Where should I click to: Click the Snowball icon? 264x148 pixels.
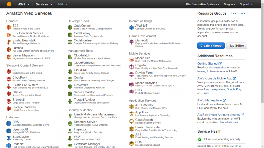[9, 101]
